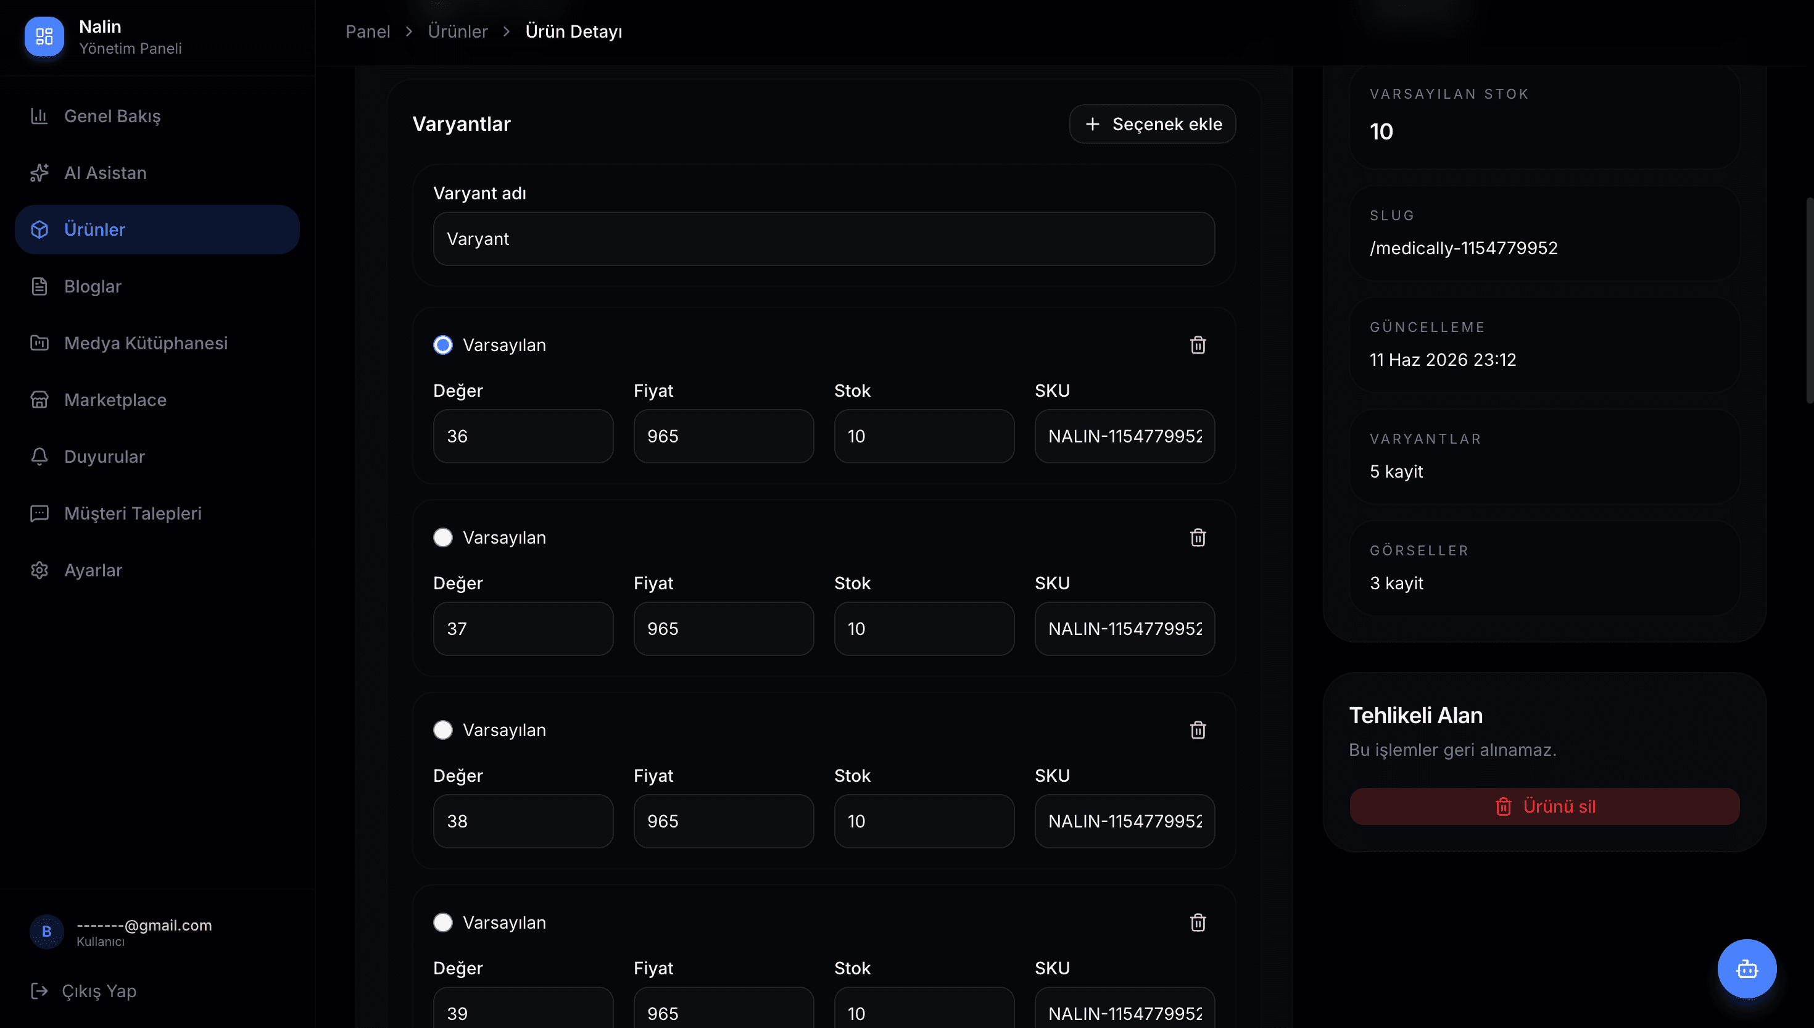Open the Marketplace section
Image resolution: width=1814 pixels, height=1028 pixels.
157,400
